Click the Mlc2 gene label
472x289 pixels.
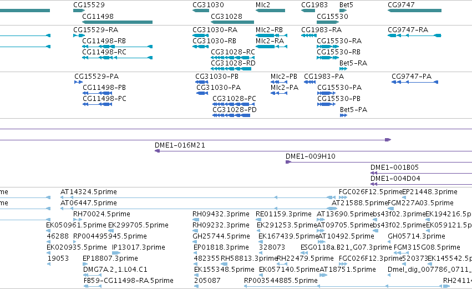click(x=263, y=5)
